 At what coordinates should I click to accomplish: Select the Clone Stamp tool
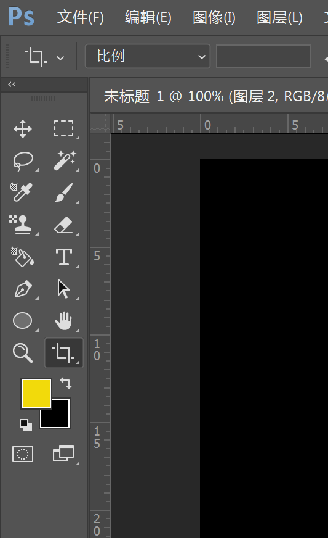pos(21,224)
